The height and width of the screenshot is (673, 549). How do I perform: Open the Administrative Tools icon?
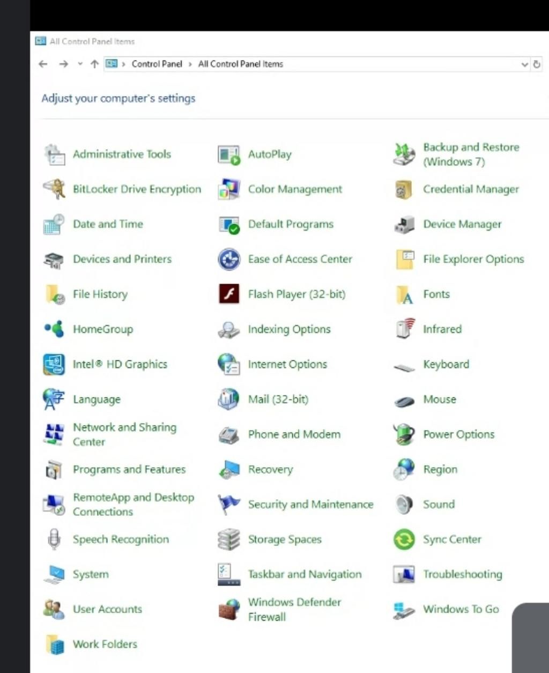[x=54, y=154]
